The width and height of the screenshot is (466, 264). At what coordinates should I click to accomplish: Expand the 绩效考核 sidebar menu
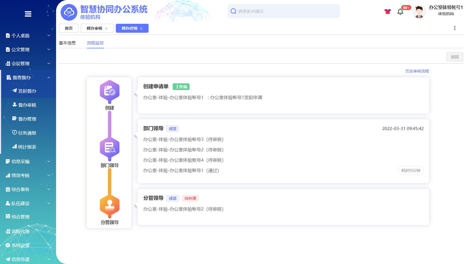tap(28, 175)
